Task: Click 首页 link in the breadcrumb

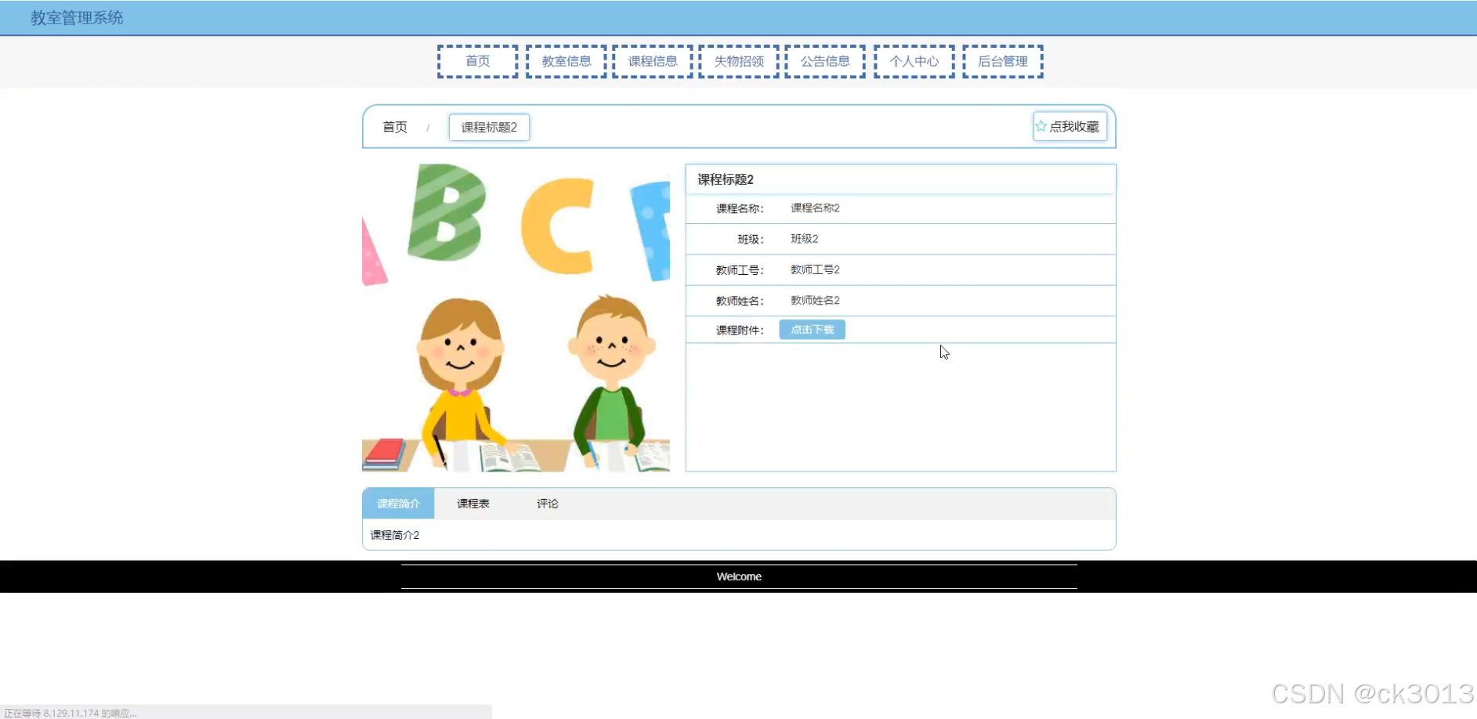Action: [x=394, y=127]
